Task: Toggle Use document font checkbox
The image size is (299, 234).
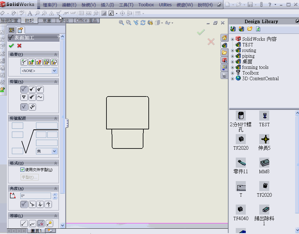Action: 22,169
